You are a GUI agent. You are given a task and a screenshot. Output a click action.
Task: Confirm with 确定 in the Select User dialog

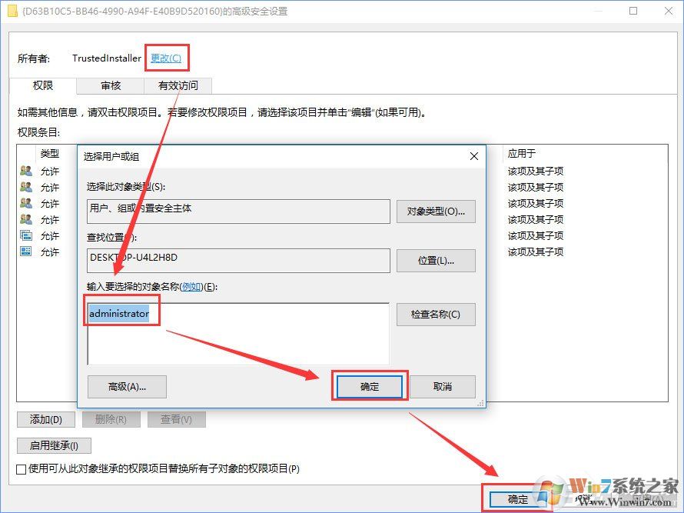coord(368,386)
